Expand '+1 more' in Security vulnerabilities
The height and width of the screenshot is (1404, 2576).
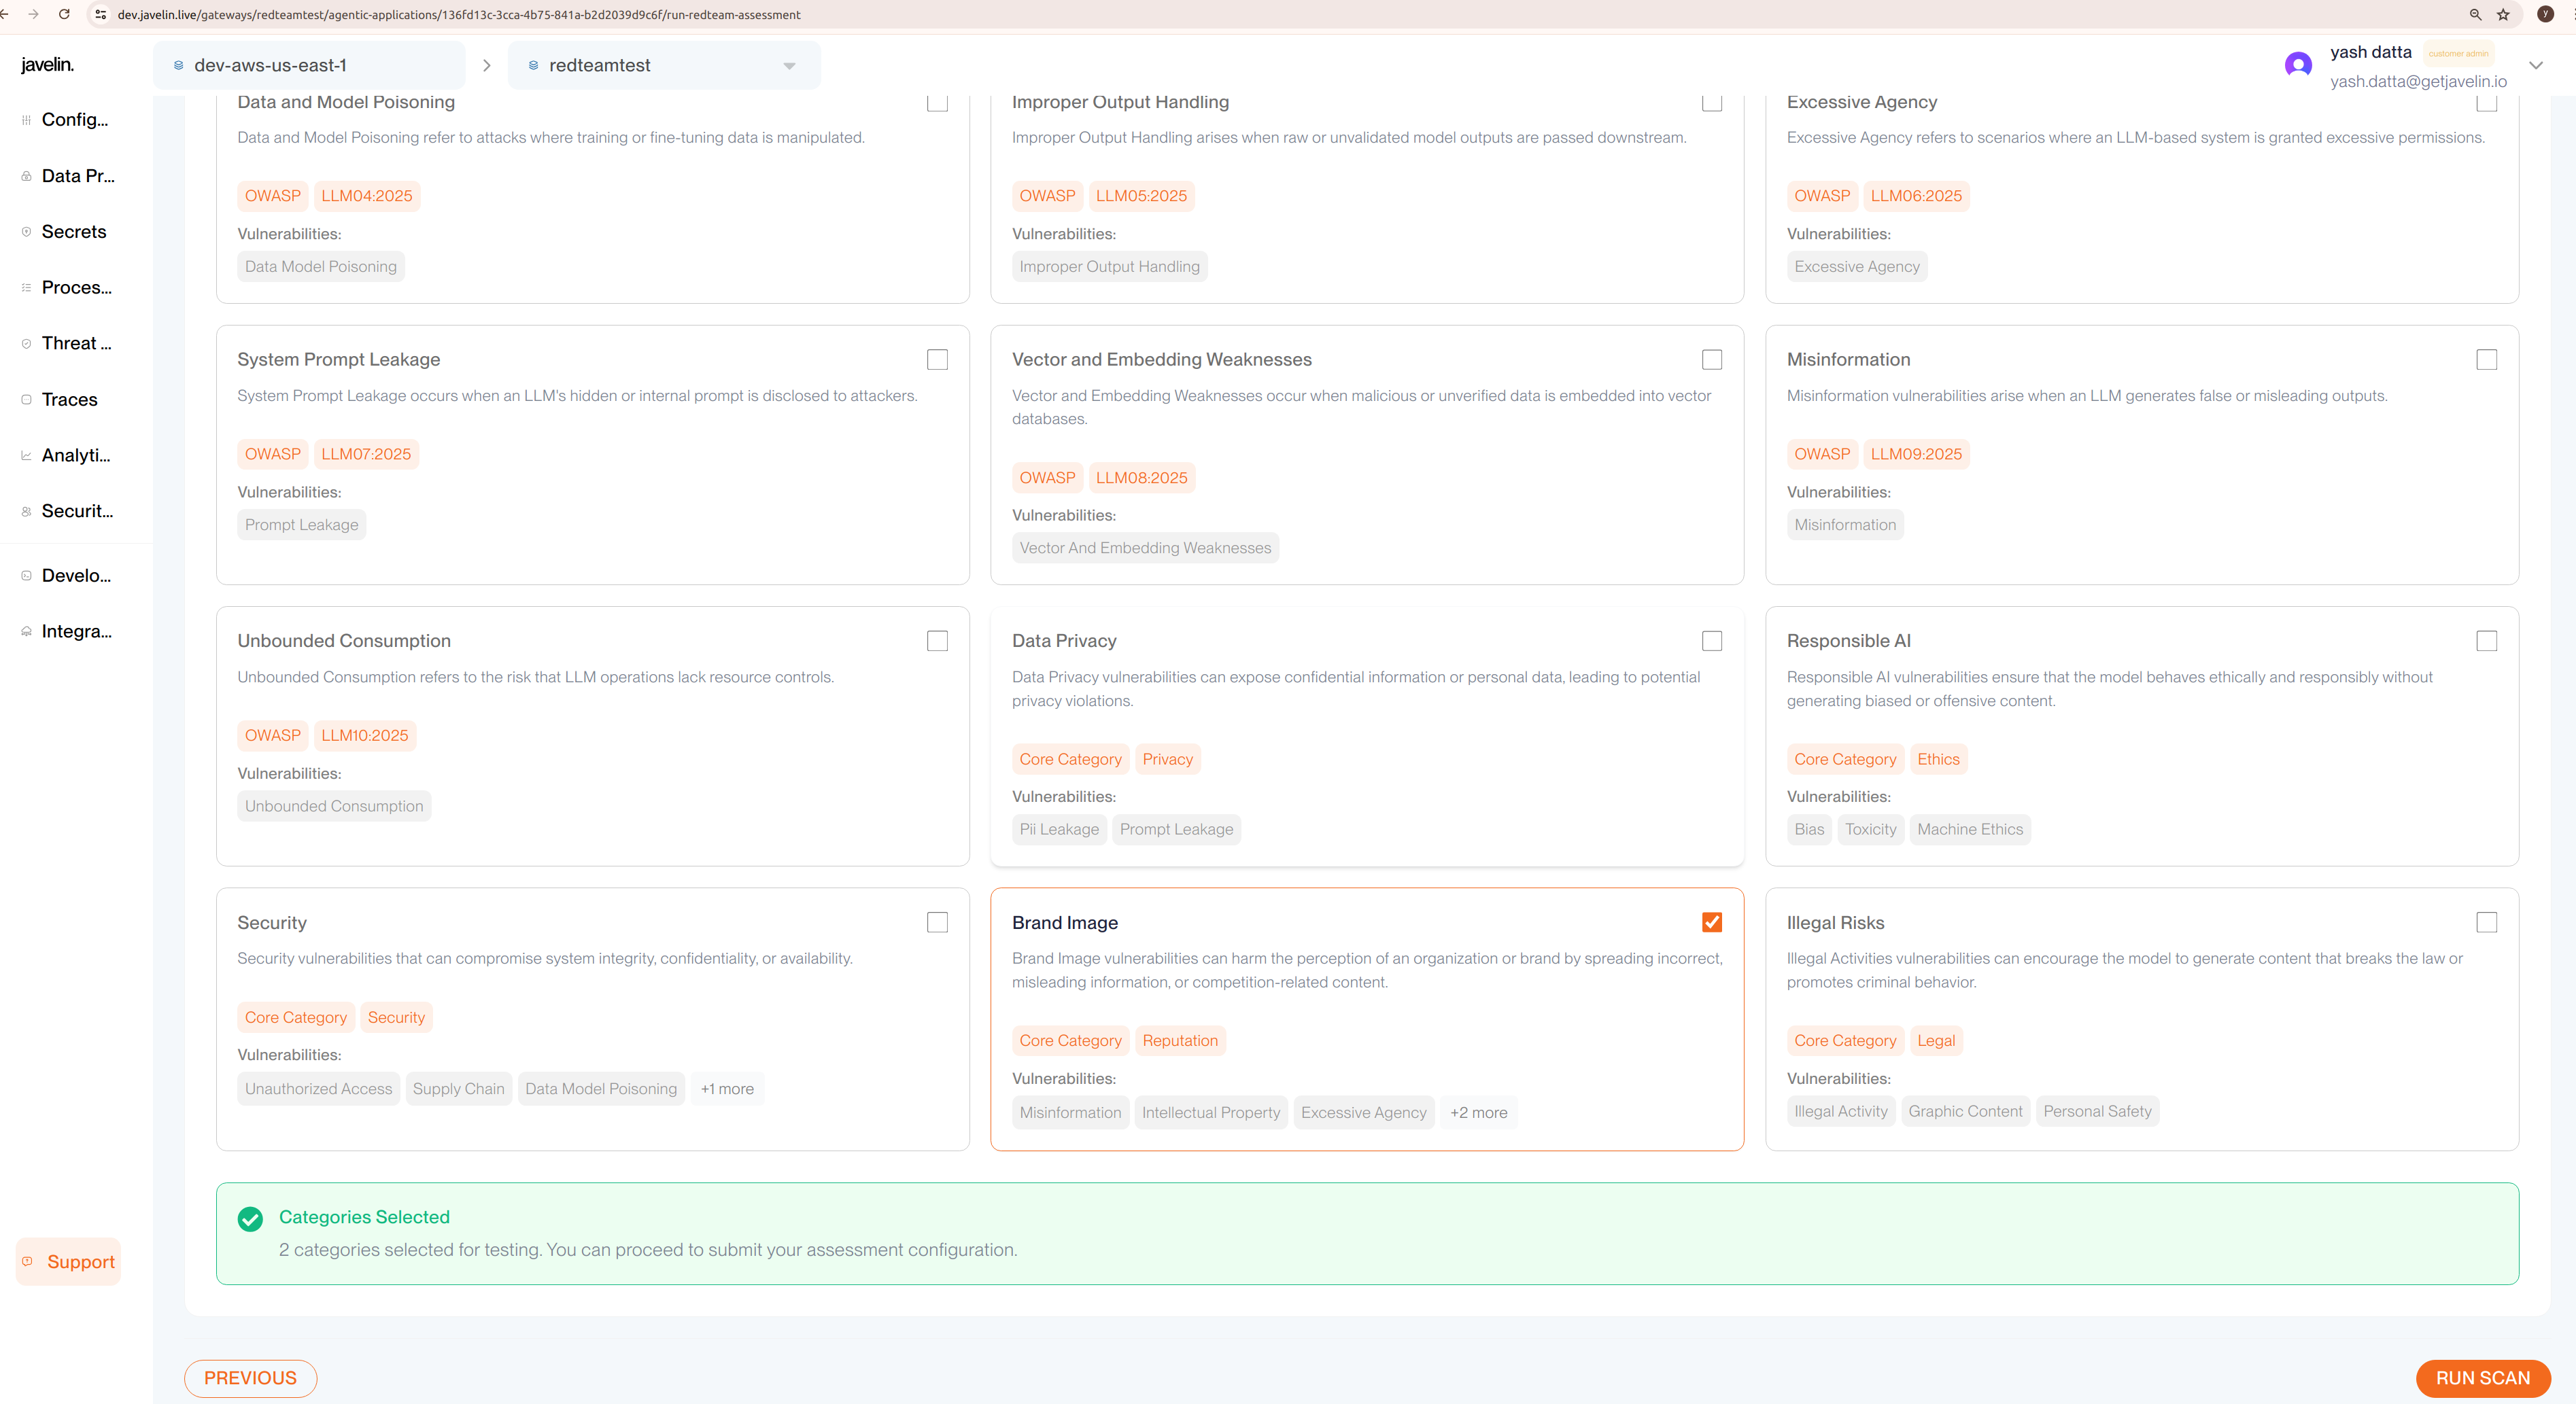click(727, 1088)
